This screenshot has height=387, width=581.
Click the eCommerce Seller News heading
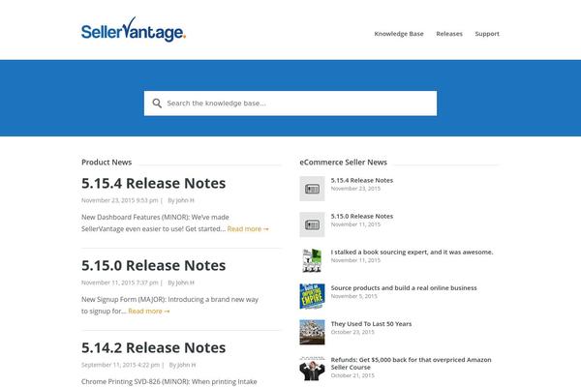click(343, 163)
